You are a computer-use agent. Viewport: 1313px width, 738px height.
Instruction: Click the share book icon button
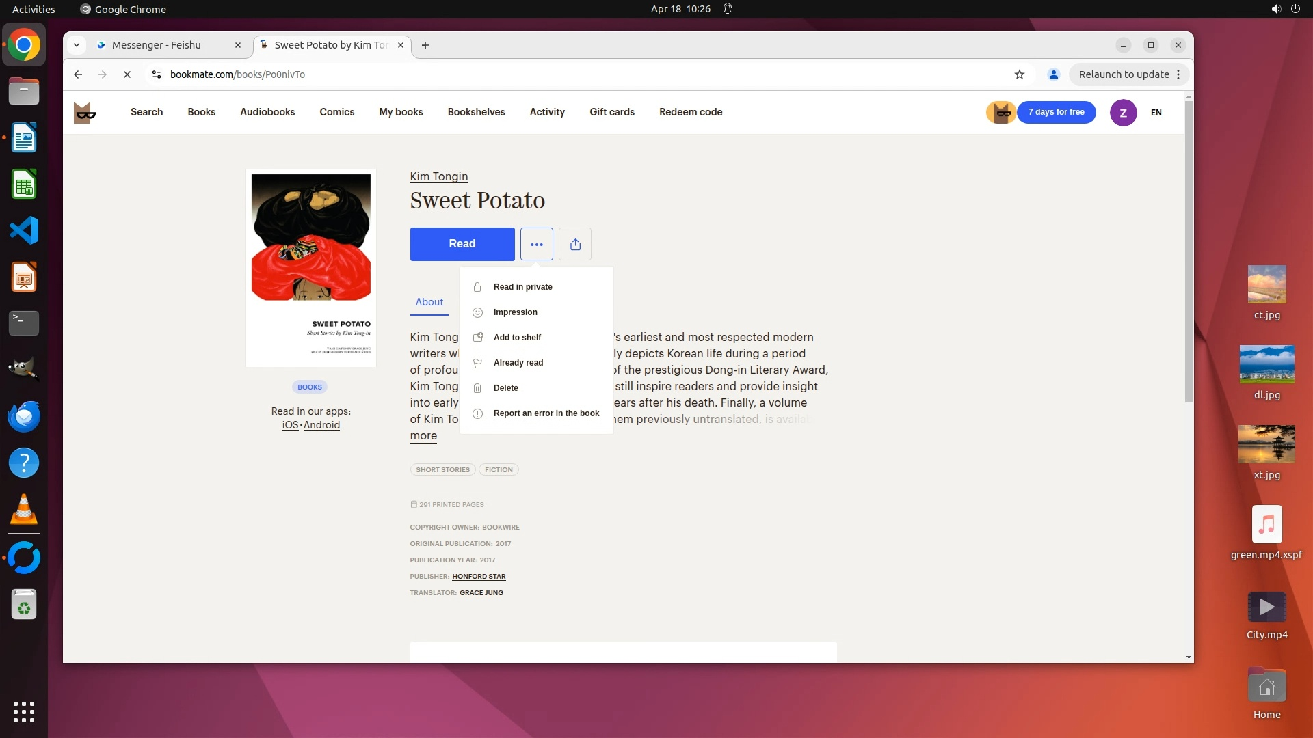pos(575,244)
